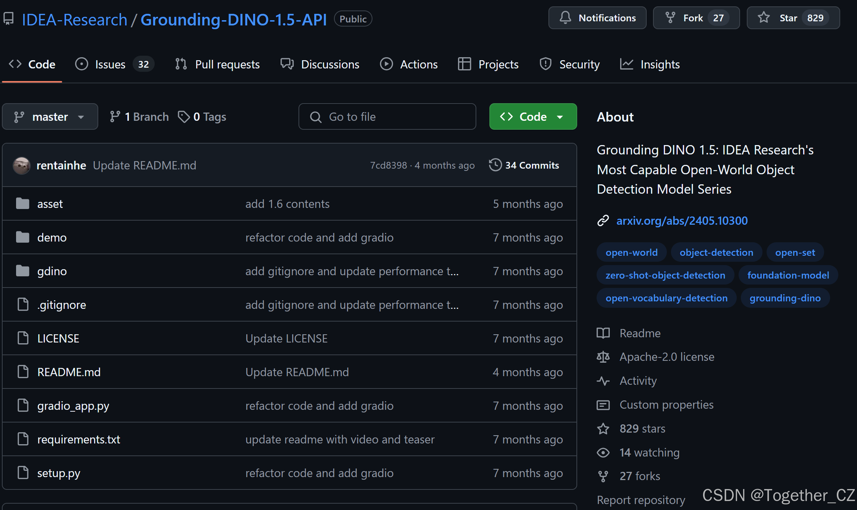Open the gradio_app.py file
The image size is (857, 510).
pos(73,406)
